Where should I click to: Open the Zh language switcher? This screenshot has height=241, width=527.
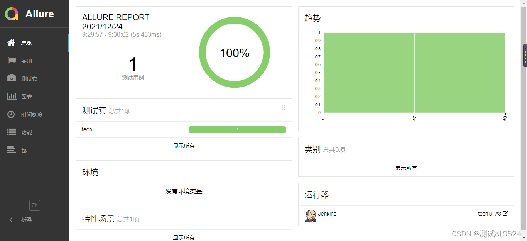(x=35, y=205)
